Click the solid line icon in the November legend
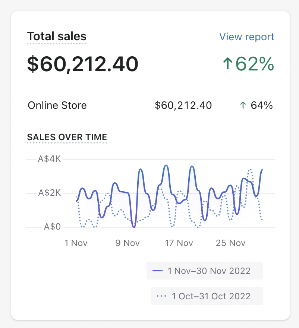The width and height of the screenshot is (299, 328). [x=158, y=271]
